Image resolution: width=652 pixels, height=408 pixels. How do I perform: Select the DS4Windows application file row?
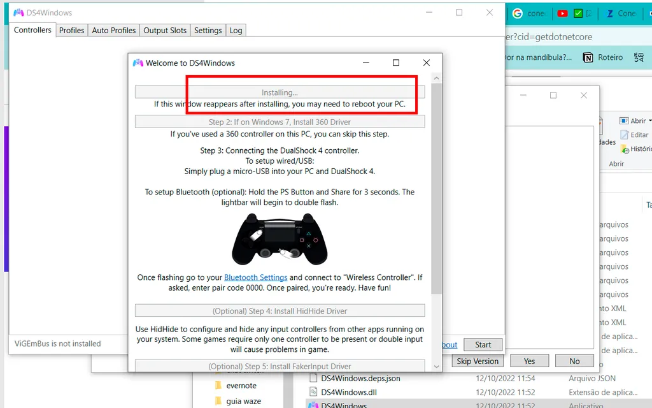[478, 405]
